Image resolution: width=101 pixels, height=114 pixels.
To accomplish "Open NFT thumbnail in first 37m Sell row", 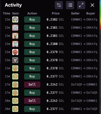I will pos(15,85).
